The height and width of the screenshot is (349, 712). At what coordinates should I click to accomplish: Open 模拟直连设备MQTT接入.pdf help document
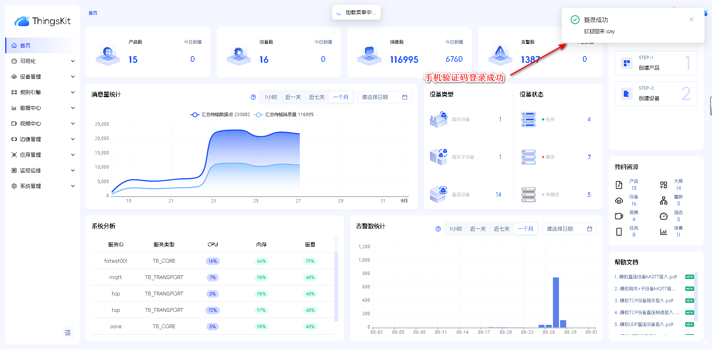645,277
